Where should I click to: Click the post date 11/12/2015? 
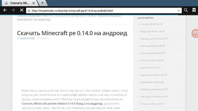pyautogui.click(x=43, y=38)
